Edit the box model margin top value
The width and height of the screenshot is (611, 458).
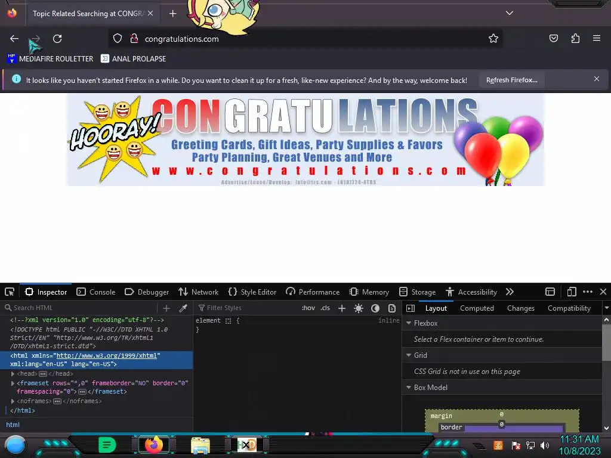pos(501,414)
